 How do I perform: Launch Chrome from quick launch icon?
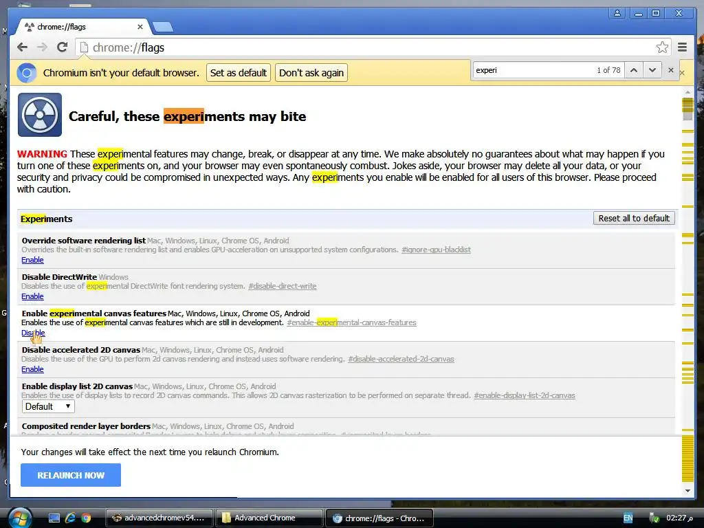(86, 518)
